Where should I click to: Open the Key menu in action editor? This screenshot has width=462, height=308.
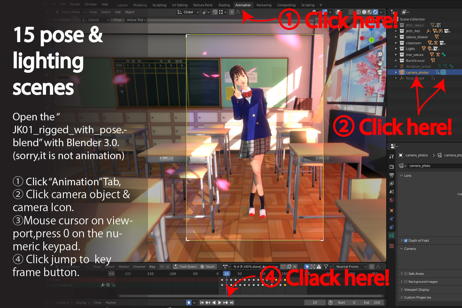pos(152,266)
